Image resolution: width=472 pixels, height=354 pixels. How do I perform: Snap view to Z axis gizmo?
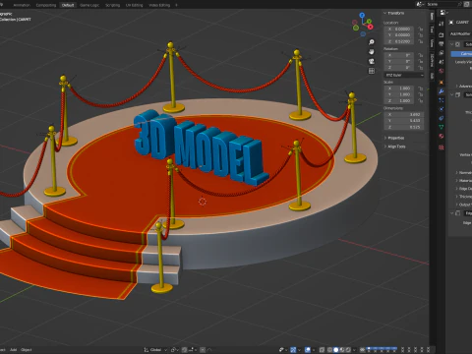point(362,15)
